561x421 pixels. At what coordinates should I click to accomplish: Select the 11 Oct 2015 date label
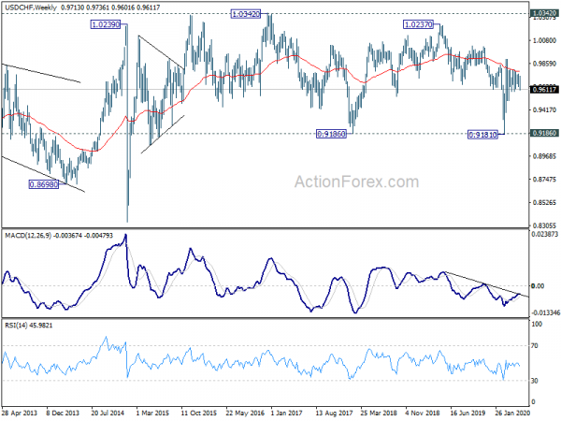point(198,413)
